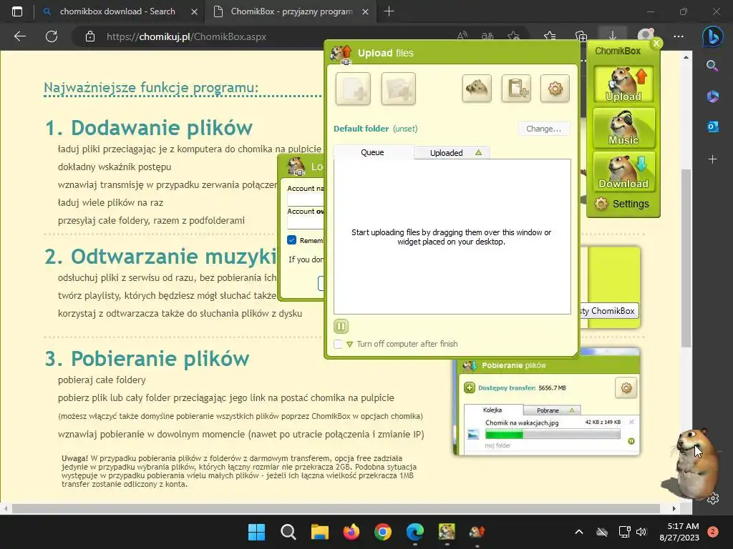Open Bing chat sidebar icon
The width and height of the screenshot is (733, 549).
[x=712, y=37]
